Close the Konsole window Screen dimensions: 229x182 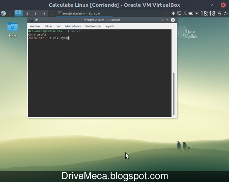[173, 20]
